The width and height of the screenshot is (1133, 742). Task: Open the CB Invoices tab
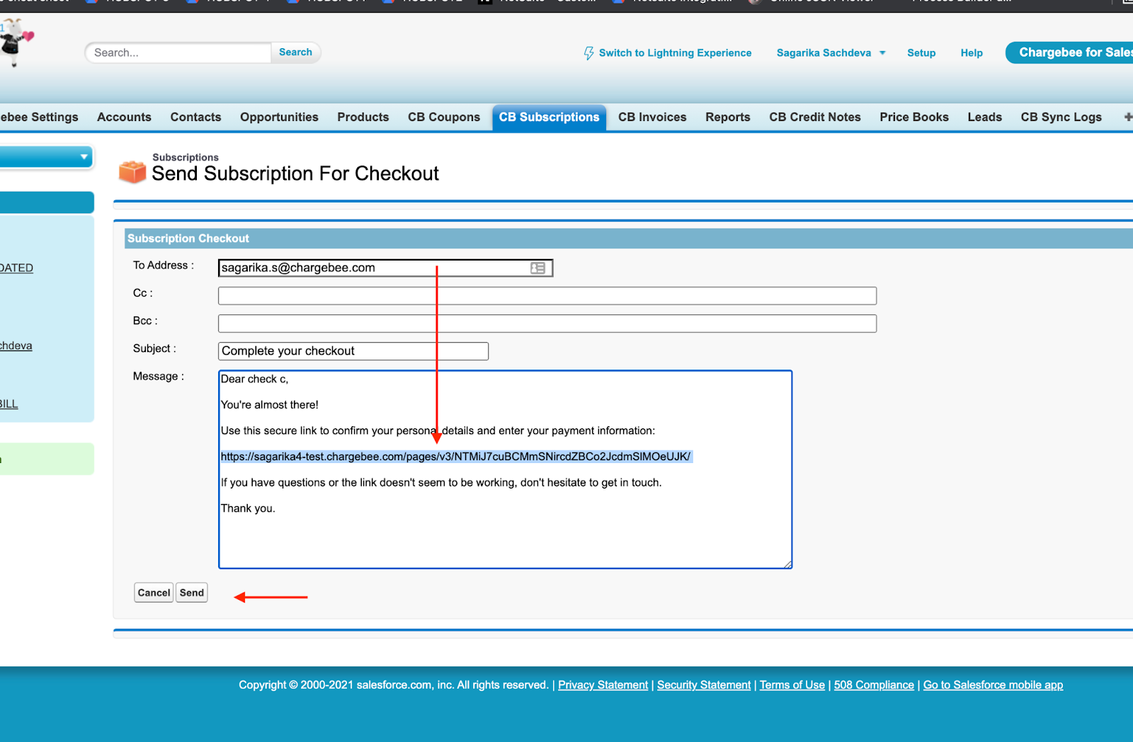click(x=652, y=118)
